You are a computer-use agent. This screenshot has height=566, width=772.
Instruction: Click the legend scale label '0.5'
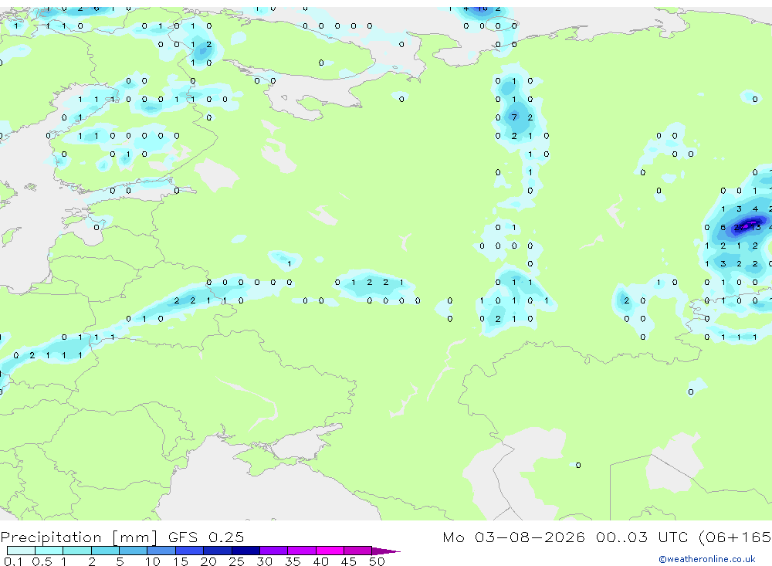pos(42,561)
